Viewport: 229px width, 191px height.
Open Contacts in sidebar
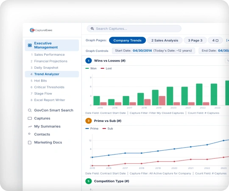pyautogui.click(x=42, y=134)
